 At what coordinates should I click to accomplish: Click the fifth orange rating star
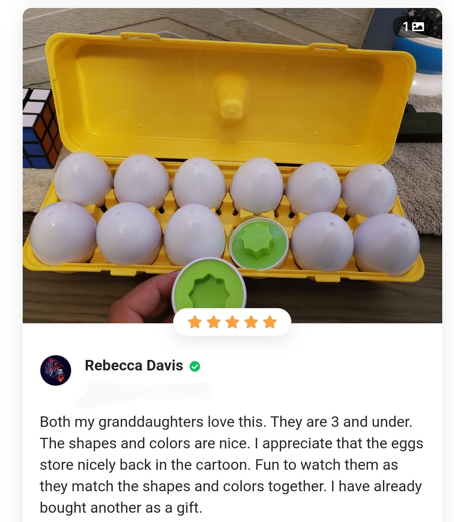point(270,322)
